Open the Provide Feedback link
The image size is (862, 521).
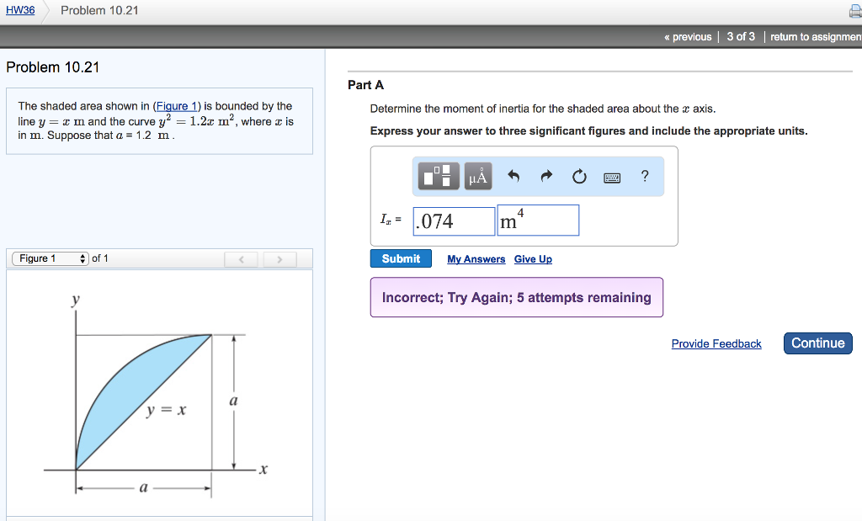click(x=716, y=343)
